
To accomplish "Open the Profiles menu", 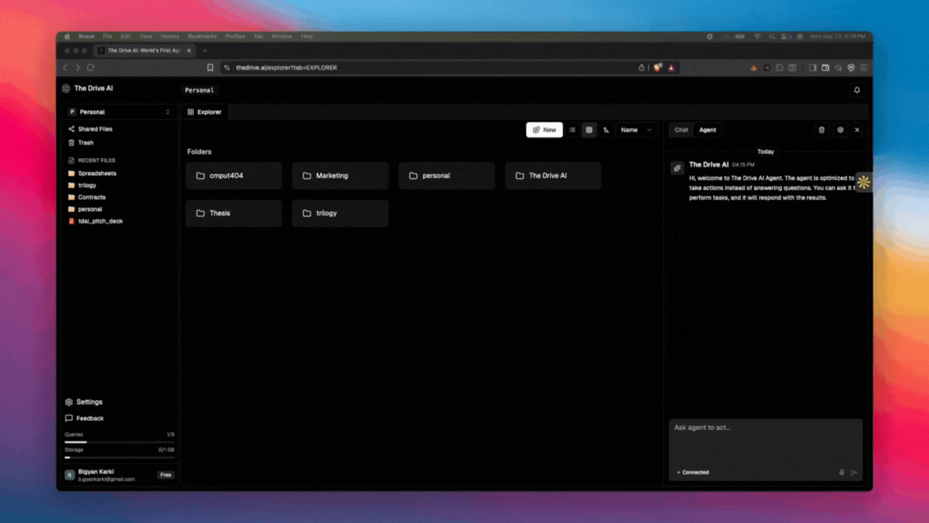I will pyautogui.click(x=235, y=36).
